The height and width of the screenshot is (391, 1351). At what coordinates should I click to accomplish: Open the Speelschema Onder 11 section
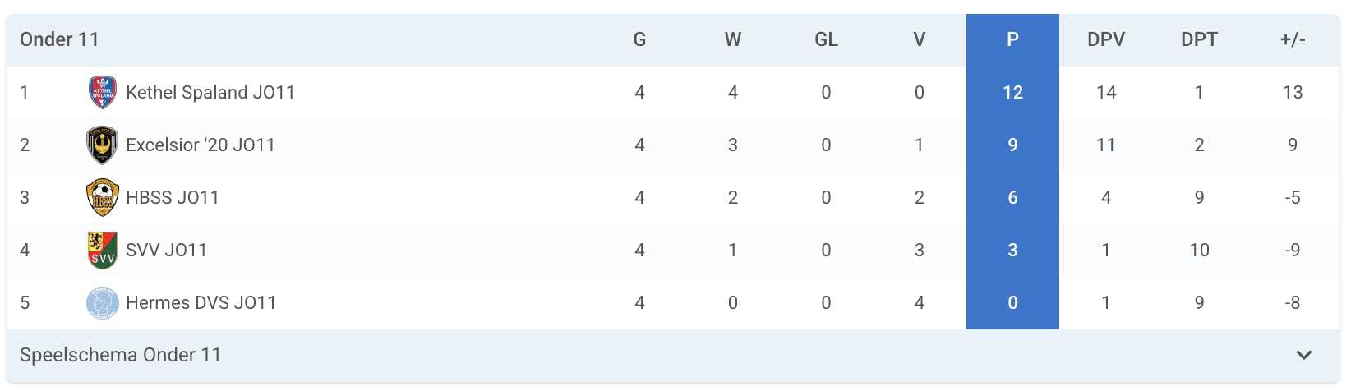point(121,355)
